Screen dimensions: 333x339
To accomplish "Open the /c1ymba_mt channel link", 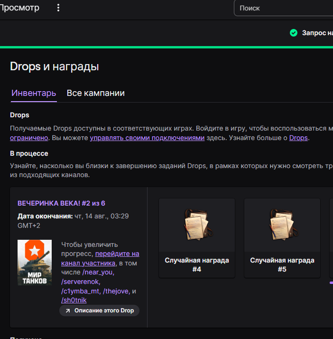I will tap(82, 291).
